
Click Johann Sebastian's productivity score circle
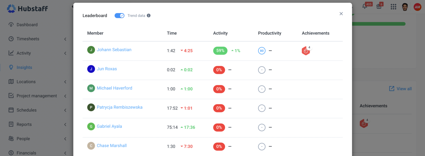(x=262, y=50)
